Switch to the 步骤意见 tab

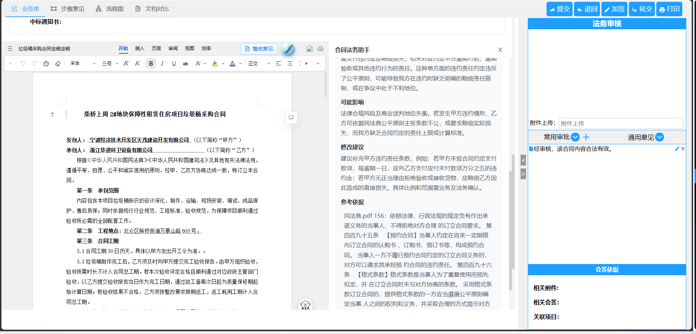(x=68, y=9)
